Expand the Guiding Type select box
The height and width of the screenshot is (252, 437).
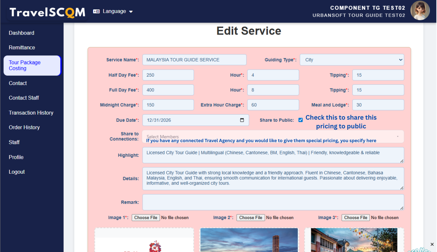point(352,60)
